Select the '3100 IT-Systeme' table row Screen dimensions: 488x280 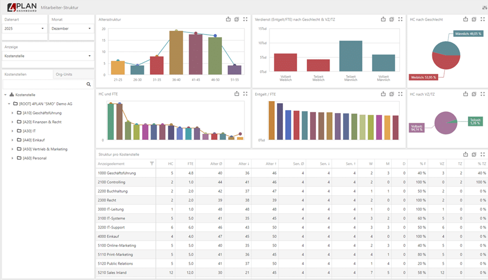tap(292, 218)
